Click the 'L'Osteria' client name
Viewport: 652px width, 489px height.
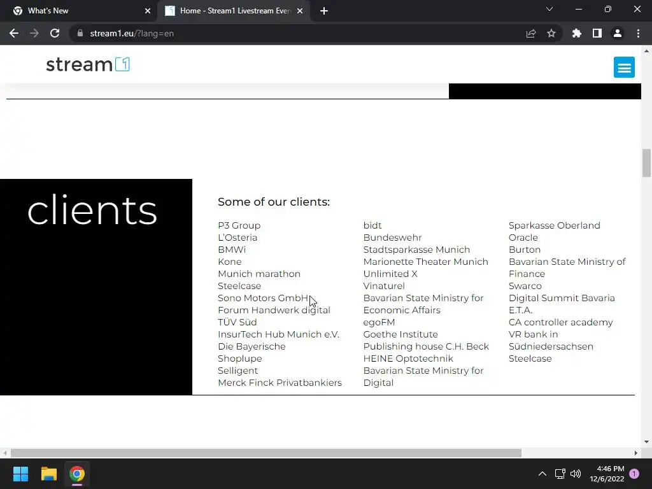pos(237,237)
